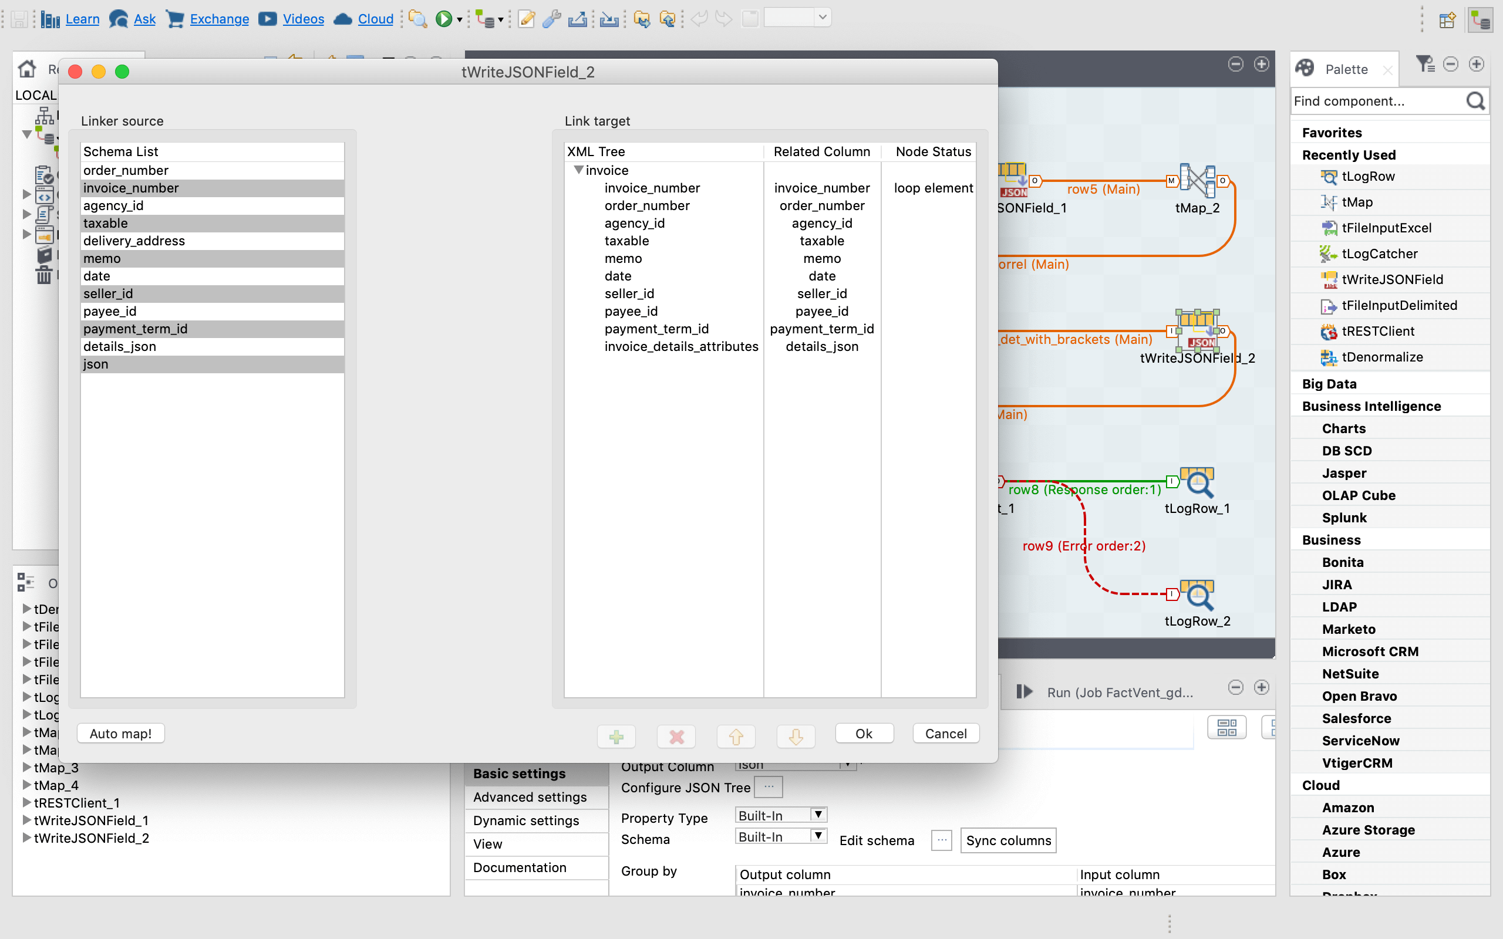Screen dimensions: 1503x939
Task: Click the Sync columns button
Action: point(1008,840)
